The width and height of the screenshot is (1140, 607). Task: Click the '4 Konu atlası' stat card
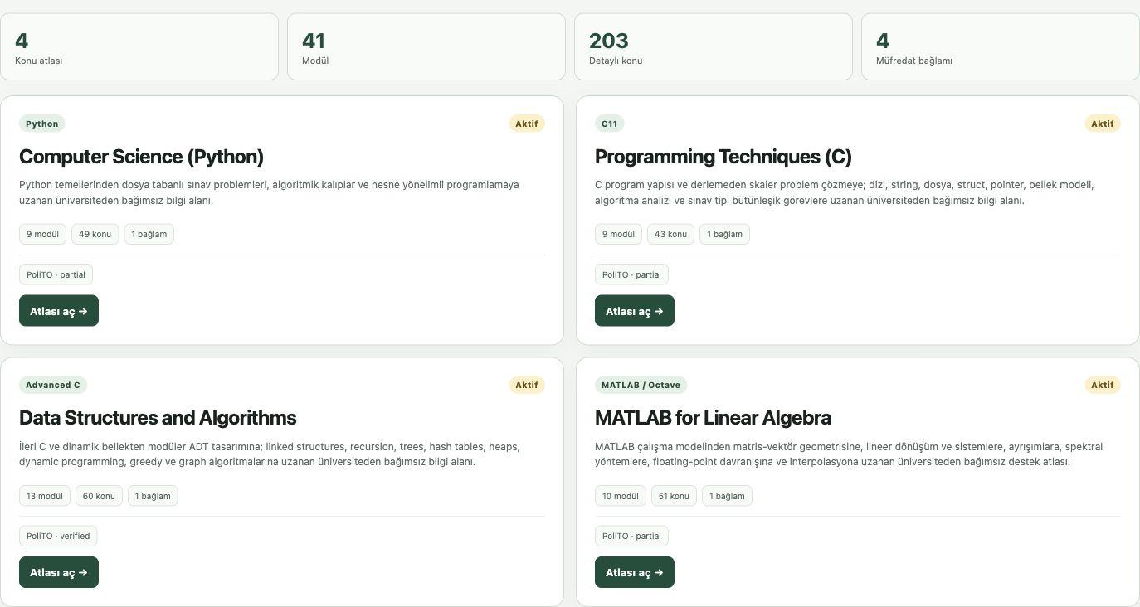tap(139, 46)
